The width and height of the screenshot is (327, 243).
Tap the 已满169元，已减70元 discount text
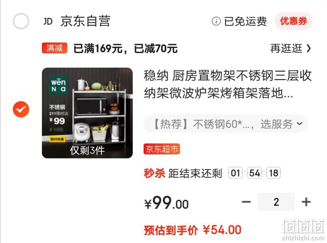pyautogui.click(x=125, y=48)
